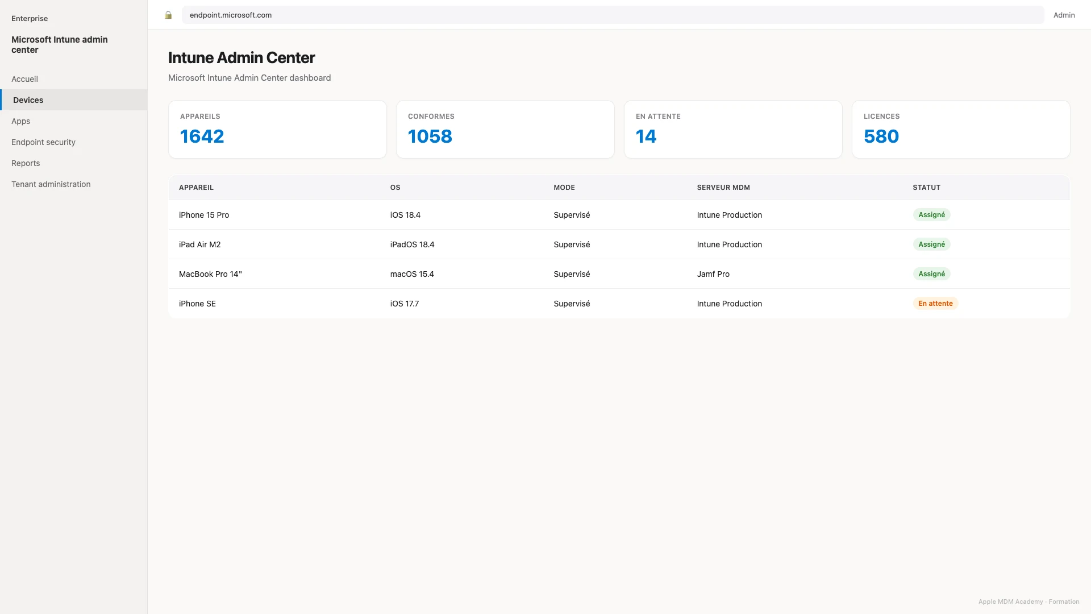
Task: Click the Assigné badge for iPhone 15 Pro
Action: (931, 215)
